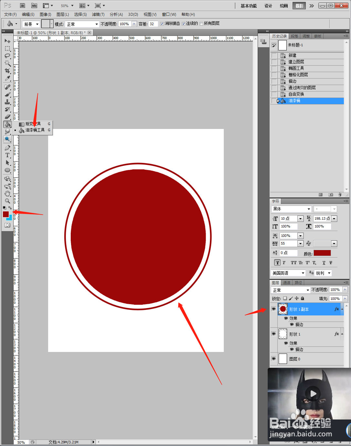Open the 美国英语 language dropdown
Viewport: 351px width, 446px height.
288,273
